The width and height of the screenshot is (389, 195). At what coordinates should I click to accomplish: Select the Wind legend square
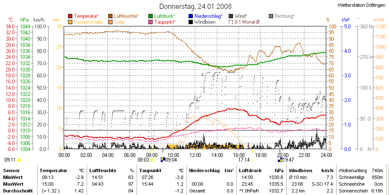coord(231,16)
